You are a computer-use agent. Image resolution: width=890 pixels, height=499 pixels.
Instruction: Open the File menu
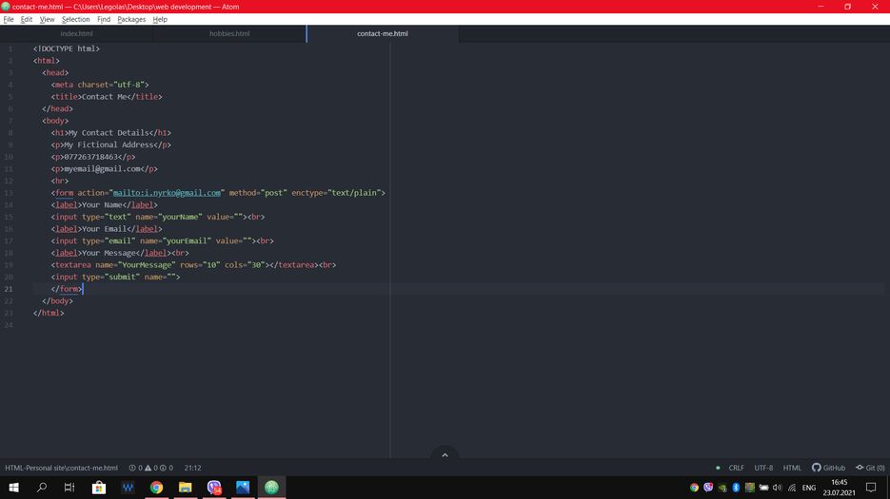pos(9,19)
